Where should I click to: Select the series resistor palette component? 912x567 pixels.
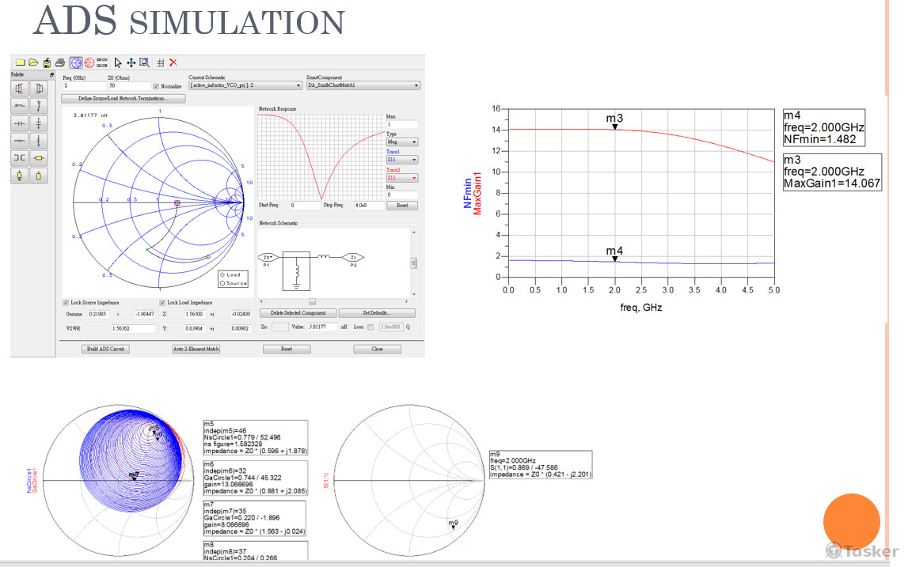20,140
